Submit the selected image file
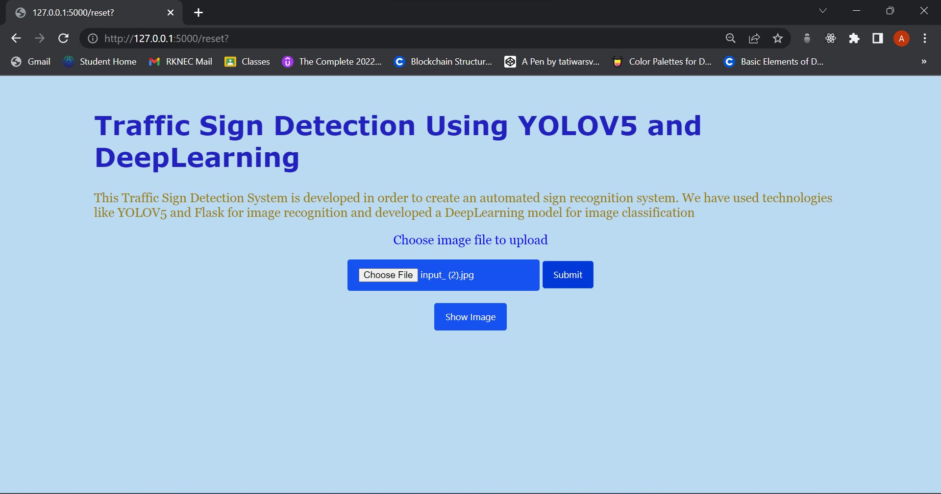The image size is (941, 494). coord(567,275)
